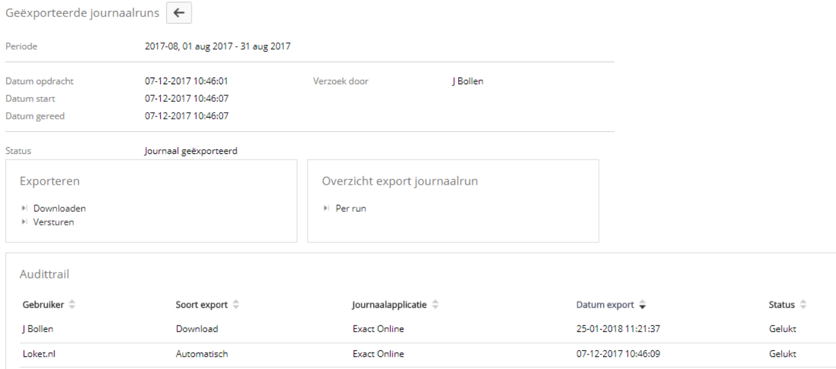836x369 pixels.
Task: Click the sort icon beside Status column
Action: coord(803,305)
